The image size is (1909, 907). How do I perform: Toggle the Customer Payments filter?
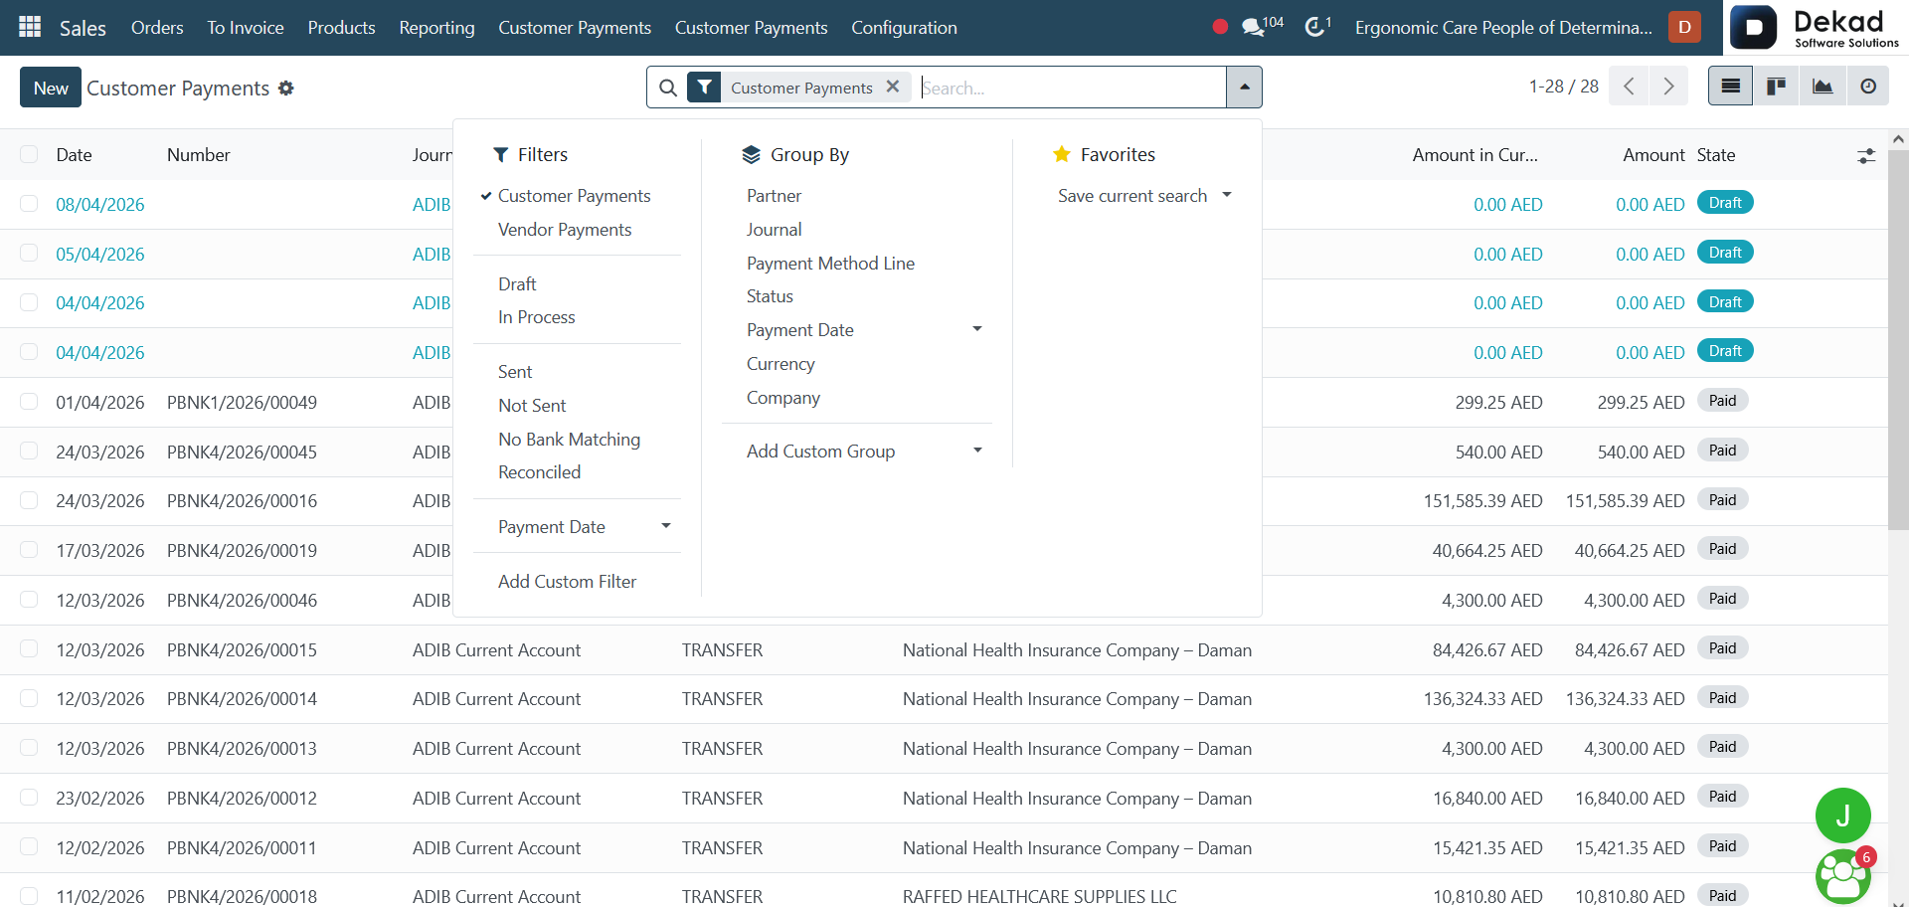574,196
